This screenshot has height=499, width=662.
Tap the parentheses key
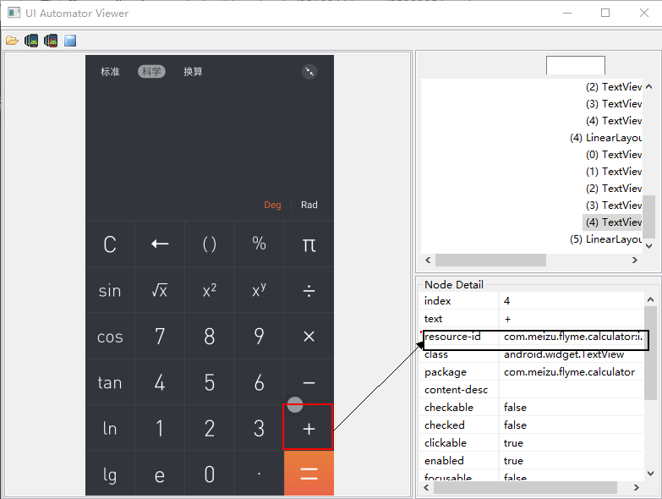pyautogui.click(x=210, y=244)
